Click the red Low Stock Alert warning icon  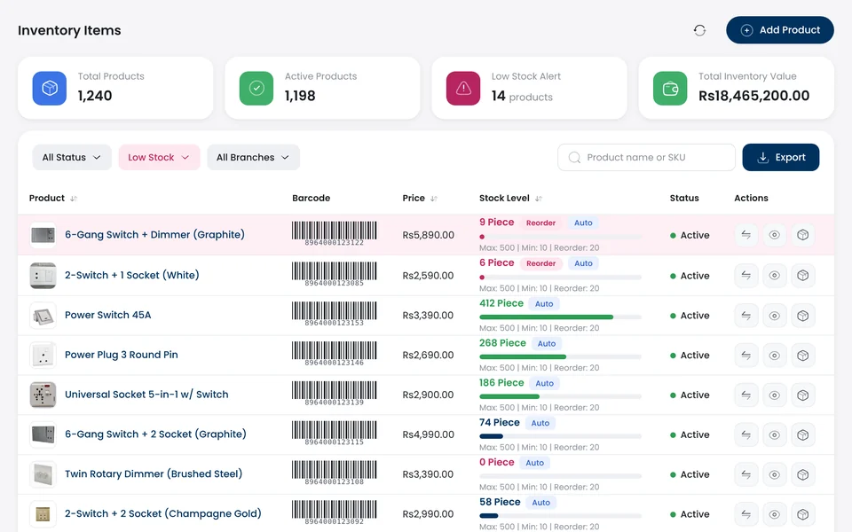(x=463, y=88)
